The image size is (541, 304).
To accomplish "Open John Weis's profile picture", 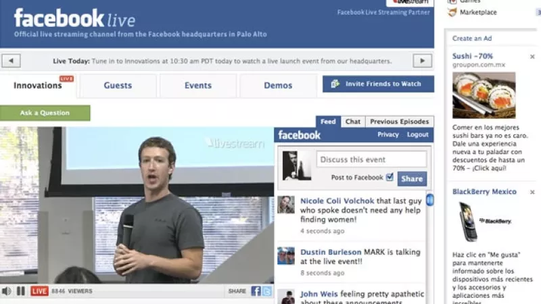I will (x=286, y=297).
